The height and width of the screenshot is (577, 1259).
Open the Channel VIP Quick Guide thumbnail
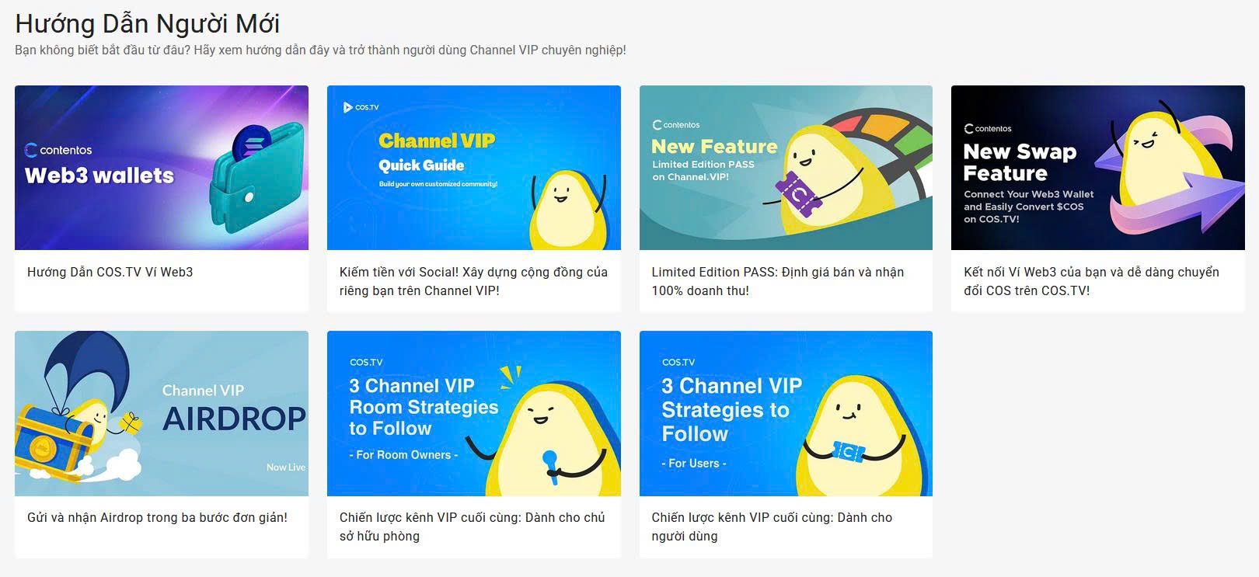pos(474,168)
